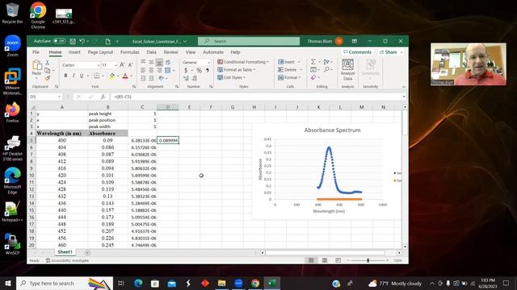Toggle Bold formatting
Image resolution: width=517 pixels, height=290 pixels.
click(65, 76)
